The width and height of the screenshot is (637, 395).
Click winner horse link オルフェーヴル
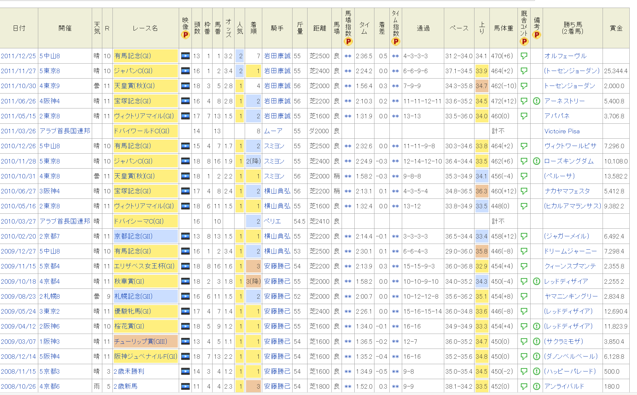pos(565,56)
